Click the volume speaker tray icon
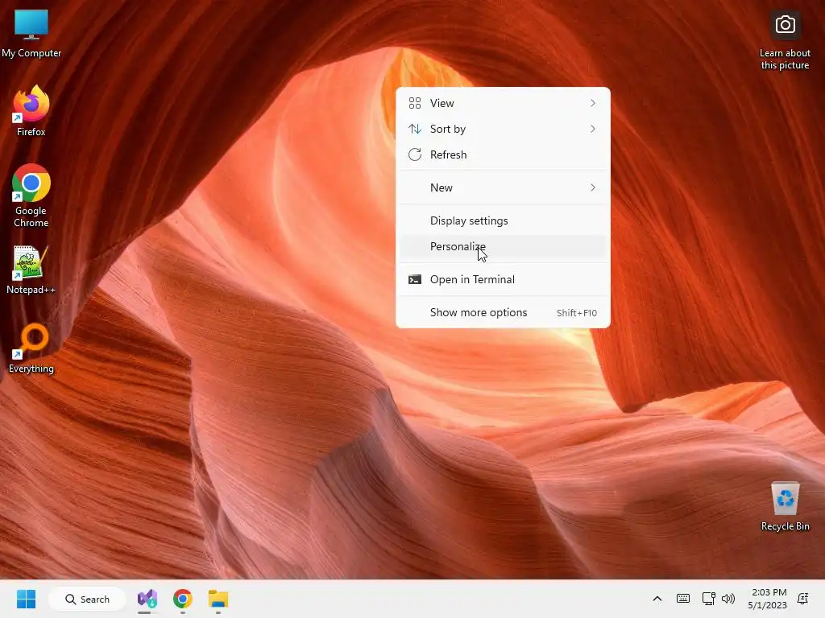Viewport: 825px width, 618px height. point(728,599)
